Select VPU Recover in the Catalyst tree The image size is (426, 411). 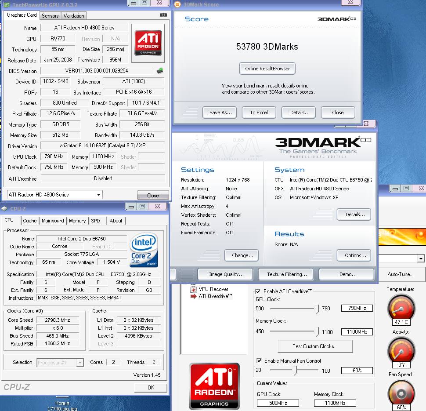coord(213,289)
